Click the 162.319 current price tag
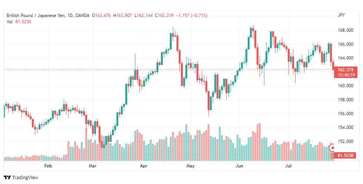Viewport: 363px width, 184px height. click(x=345, y=69)
